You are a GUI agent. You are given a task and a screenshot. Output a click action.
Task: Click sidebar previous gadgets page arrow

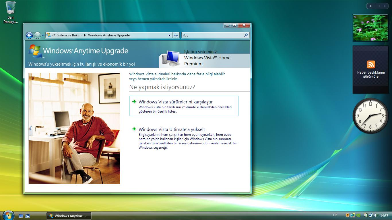379,6
